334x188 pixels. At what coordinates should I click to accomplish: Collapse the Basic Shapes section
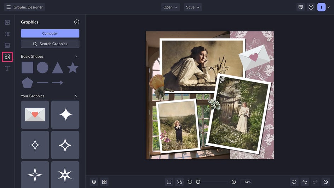pos(76,56)
